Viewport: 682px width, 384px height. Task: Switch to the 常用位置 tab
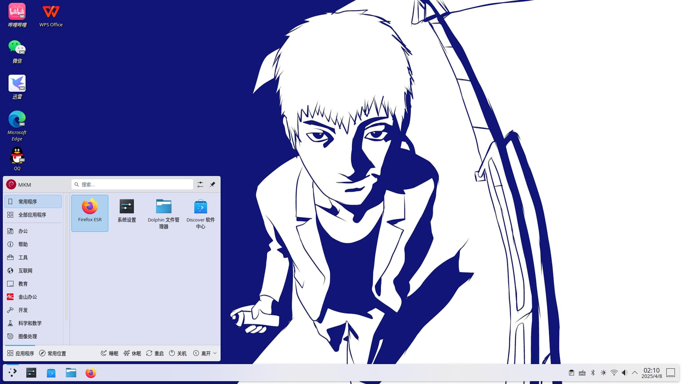pyautogui.click(x=53, y=353)
